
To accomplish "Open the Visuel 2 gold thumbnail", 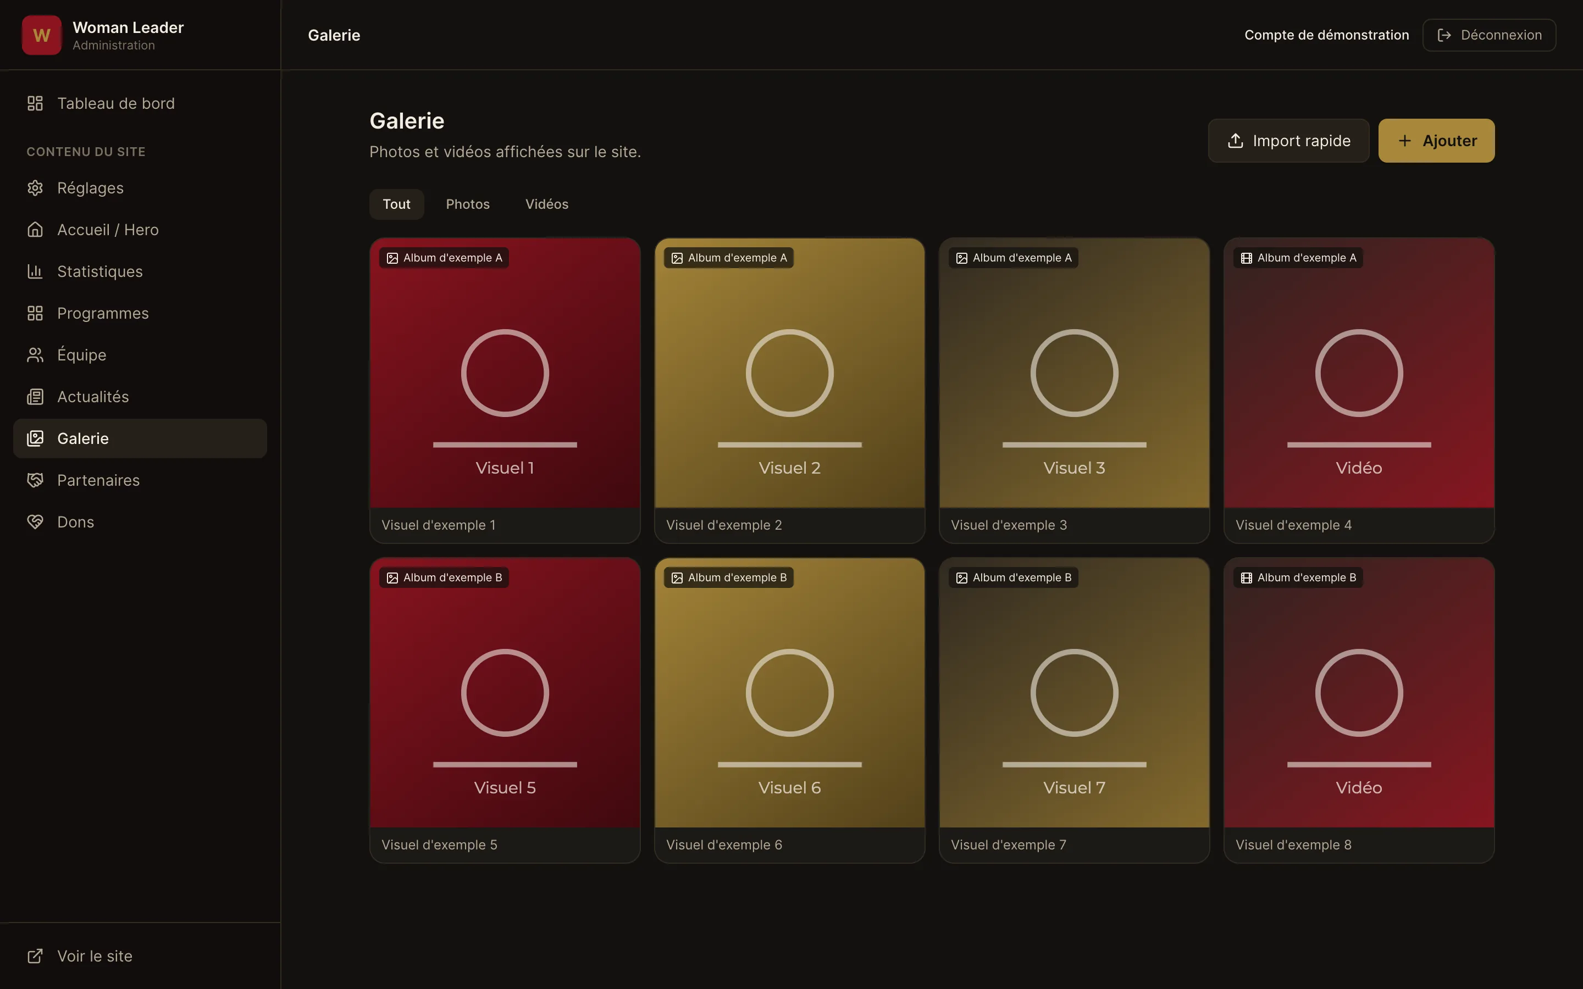I will pyautogui.click(x=789, y=374).
